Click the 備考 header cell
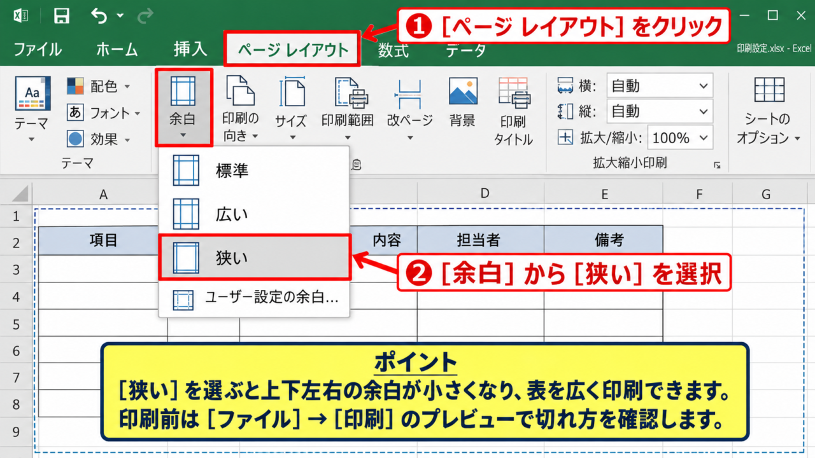Screen dimensions: 815x458 [x=604, y=240]
